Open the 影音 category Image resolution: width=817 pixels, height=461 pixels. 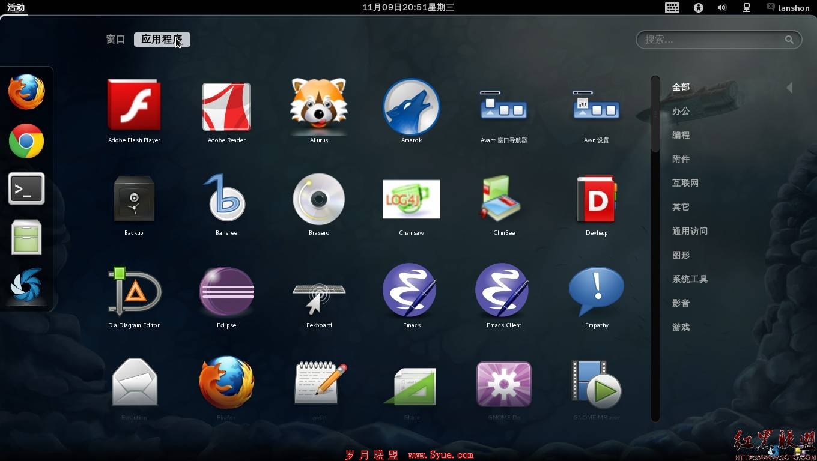point(681,304)
